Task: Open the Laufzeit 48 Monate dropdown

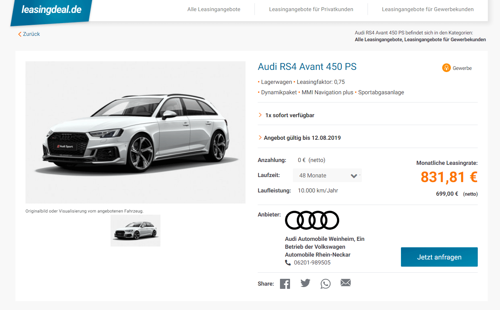Action: [327, 175]
